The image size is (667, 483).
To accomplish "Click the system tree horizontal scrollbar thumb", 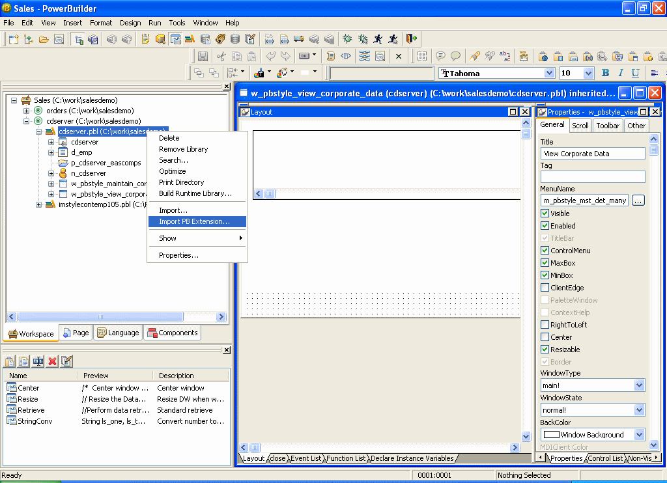I will 100,317.
